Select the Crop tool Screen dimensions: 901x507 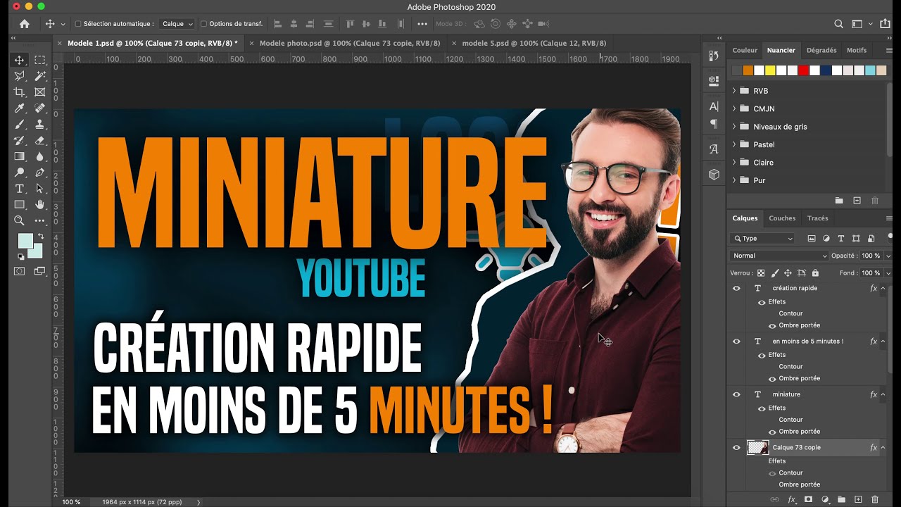20,92
